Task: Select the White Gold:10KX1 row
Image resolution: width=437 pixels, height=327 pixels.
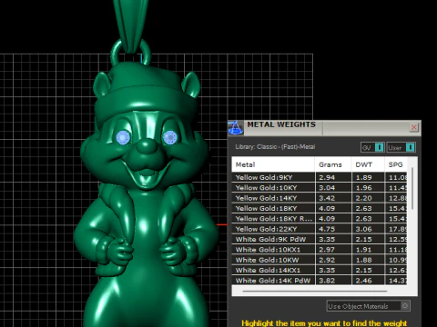Action: click(x=320, y=250)
